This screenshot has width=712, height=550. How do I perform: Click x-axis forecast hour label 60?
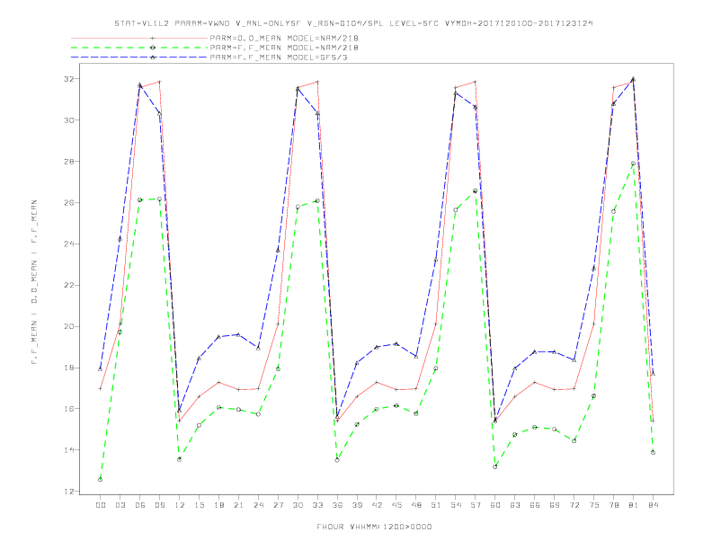[x=495, y=505]
